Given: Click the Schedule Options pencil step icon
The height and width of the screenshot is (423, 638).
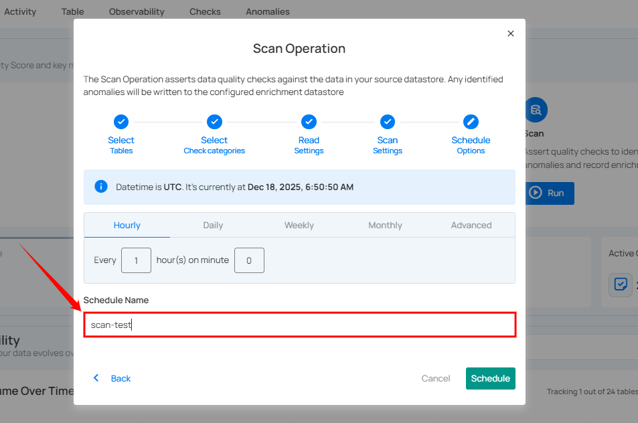Looking at the screenshot, I should pyautogui.click(x=471, y=122).
